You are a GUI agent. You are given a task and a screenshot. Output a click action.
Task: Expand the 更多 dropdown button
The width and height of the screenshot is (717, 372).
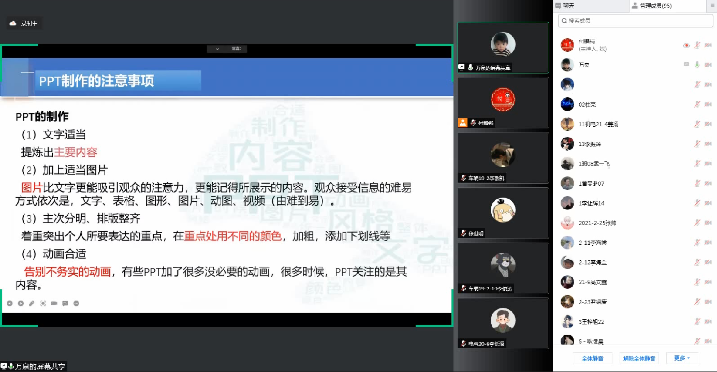pyautogui.click(x=682, y=358)
